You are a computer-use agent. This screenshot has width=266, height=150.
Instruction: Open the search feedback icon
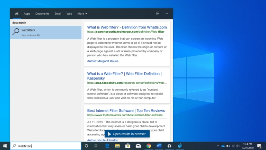pos(158,14)
